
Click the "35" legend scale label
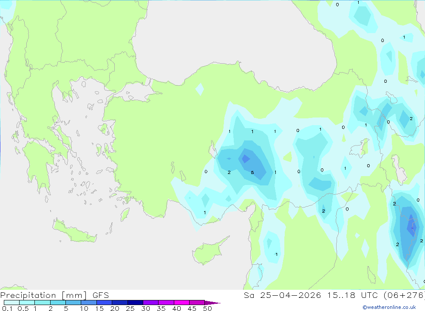tap(161, 308)
